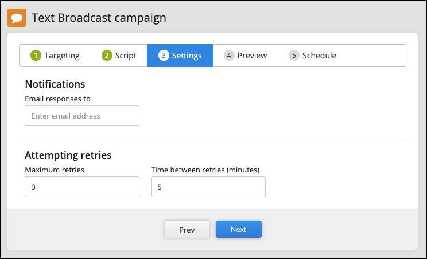Jump to the Schedule step tab

point(313,56)
